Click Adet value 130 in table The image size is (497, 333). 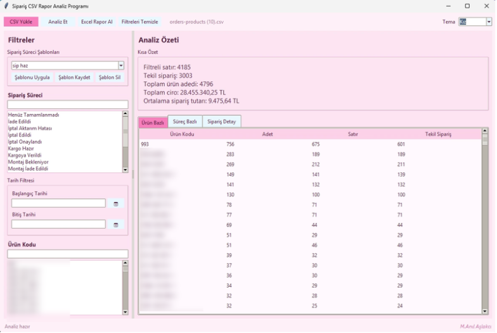[231, 195]
